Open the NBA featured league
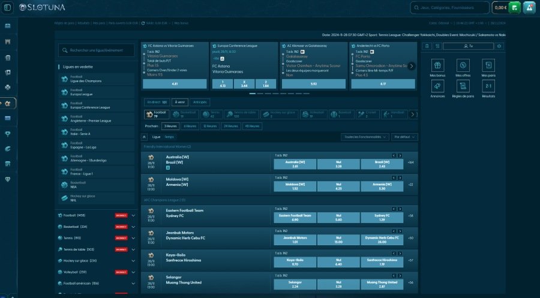The image size is (540, 298). click(x=97, y=185)
